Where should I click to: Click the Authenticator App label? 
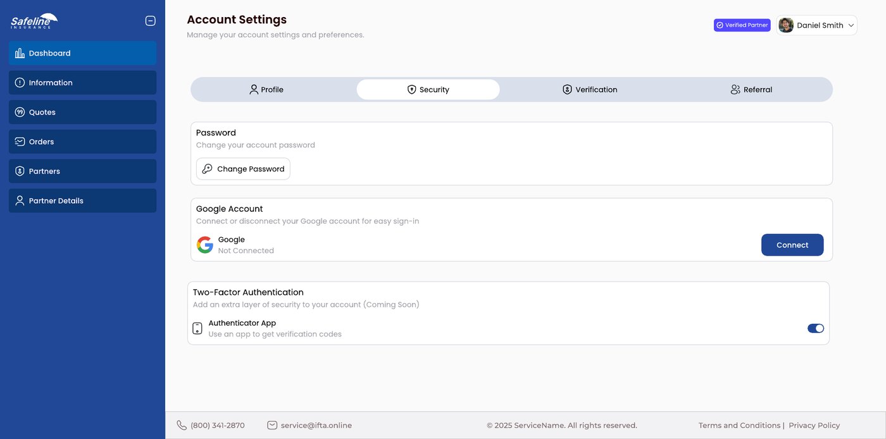coord(242,323)
